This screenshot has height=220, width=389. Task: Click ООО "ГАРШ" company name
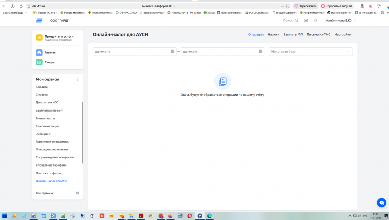[x=60, y=21]
